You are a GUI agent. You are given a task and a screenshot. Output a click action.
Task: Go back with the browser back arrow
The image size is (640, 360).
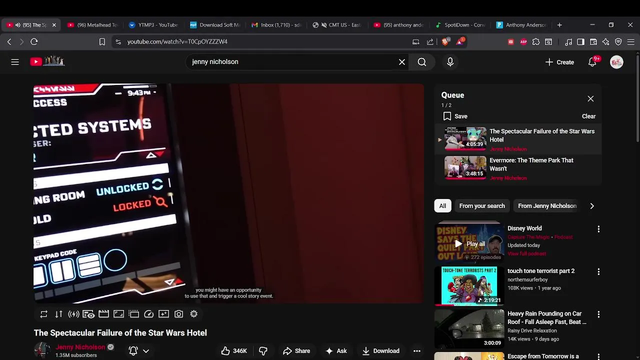[x=9, y=42]
